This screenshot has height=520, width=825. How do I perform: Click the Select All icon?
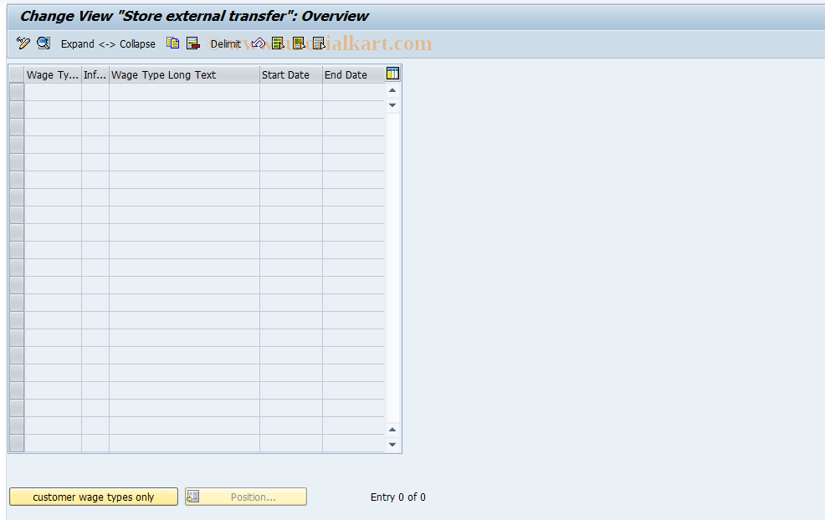[278, 43]
